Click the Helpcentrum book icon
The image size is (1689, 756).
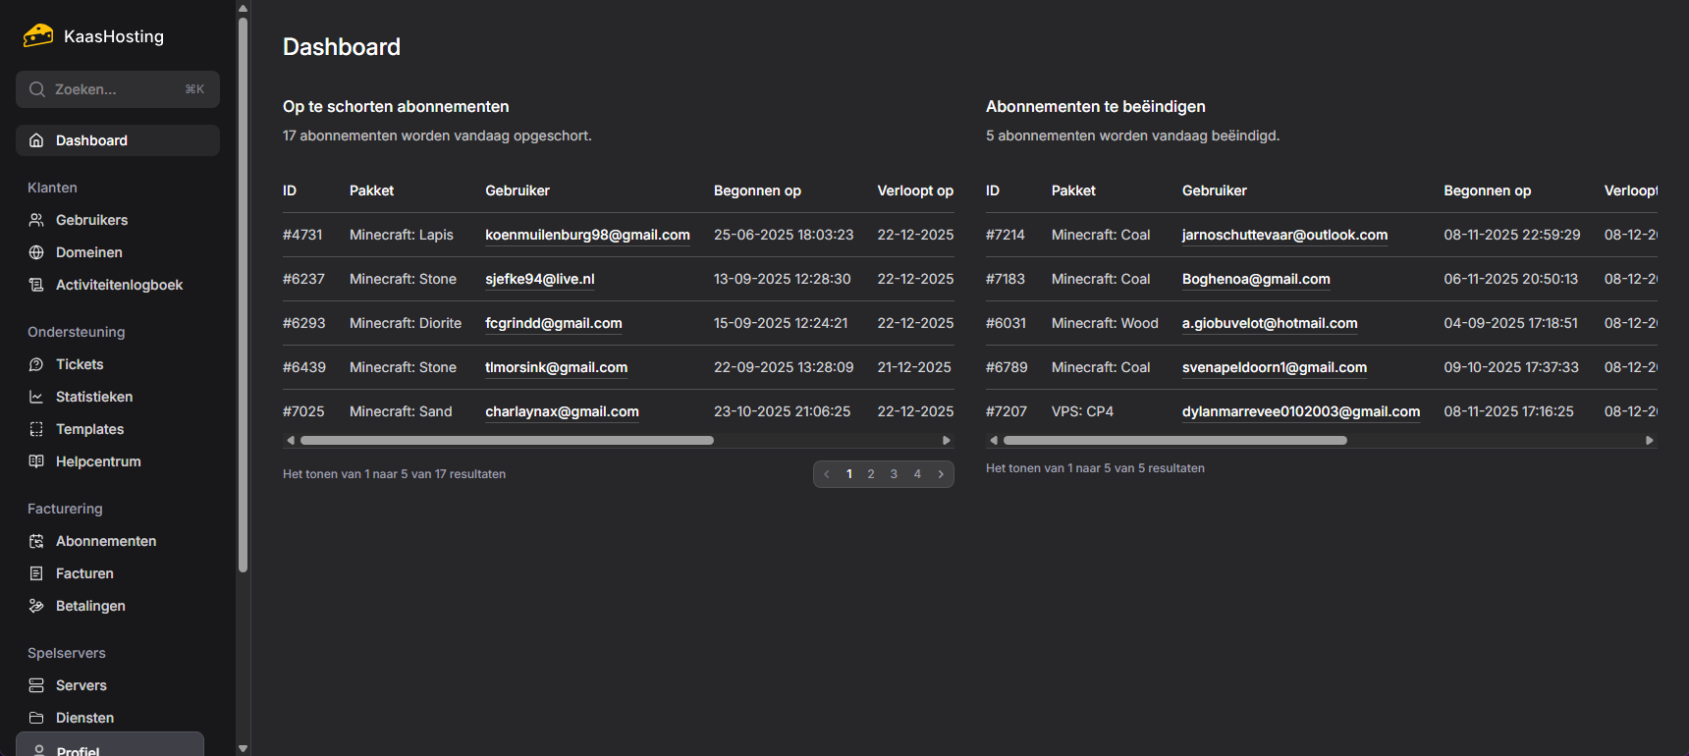(36, 461)
